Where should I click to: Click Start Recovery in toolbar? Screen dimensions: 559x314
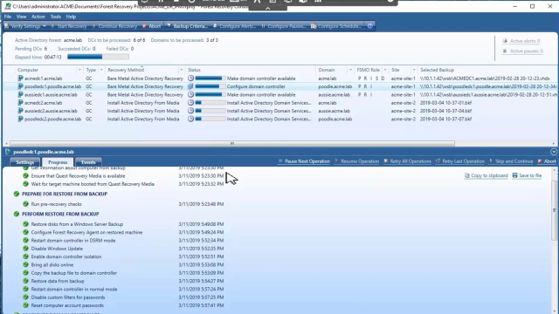coord(69,26)
